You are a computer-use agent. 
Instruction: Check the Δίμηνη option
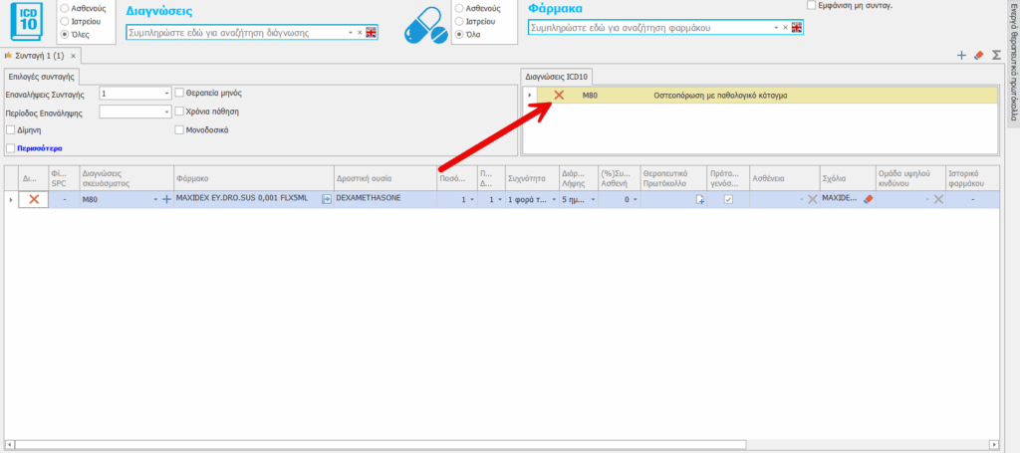click(11, 129)
